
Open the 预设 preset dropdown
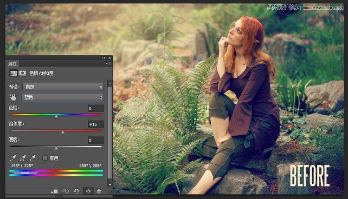(63, 87)
